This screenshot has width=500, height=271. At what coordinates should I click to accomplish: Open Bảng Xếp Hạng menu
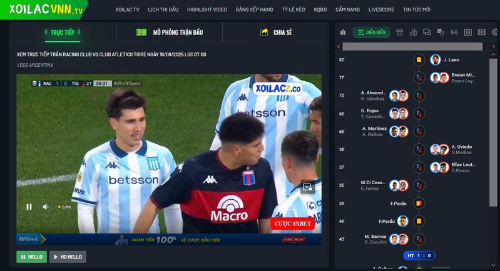[255, 9]
